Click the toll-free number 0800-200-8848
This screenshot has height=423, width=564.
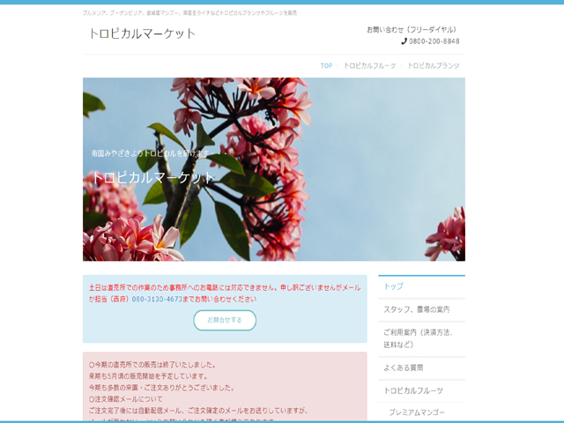(434, 41)
